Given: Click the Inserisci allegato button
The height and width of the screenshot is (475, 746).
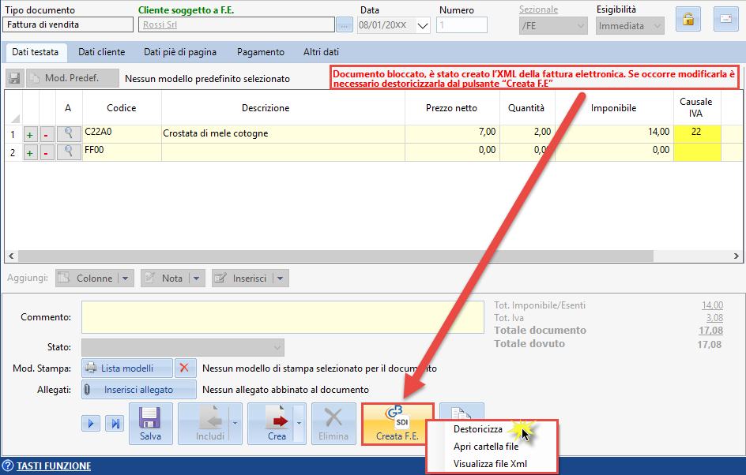Looking at the screenshot, I should pyautogui.click(x=139, y=390).
